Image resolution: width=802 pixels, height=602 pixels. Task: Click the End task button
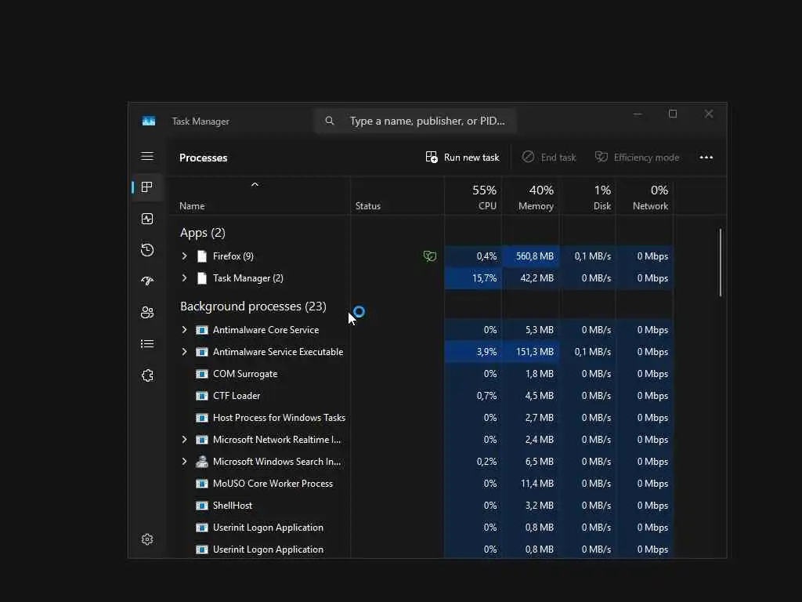coord(549,157)
